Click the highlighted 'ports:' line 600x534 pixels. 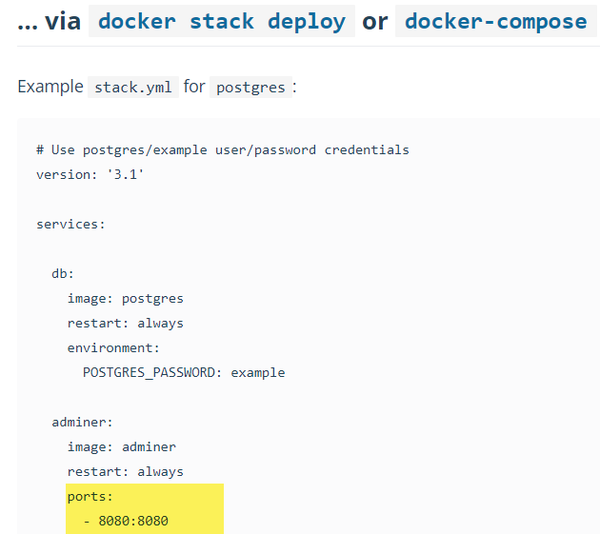(x=90, y=497)
